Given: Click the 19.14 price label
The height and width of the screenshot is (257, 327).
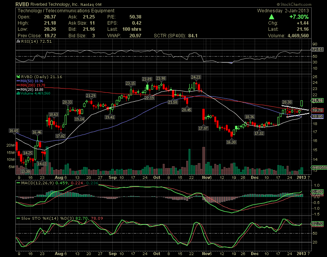Looking at the screenshot, I should coord(80,119).
